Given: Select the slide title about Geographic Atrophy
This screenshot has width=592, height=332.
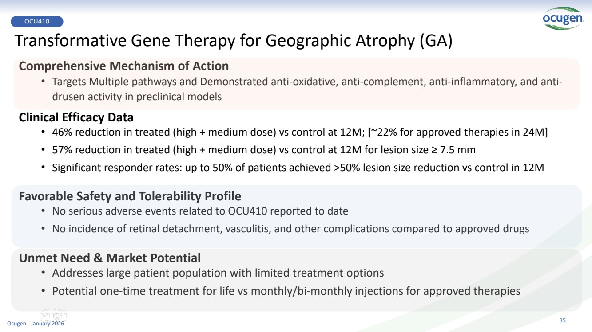Looking at the screenshot, I should click(233, 41).
